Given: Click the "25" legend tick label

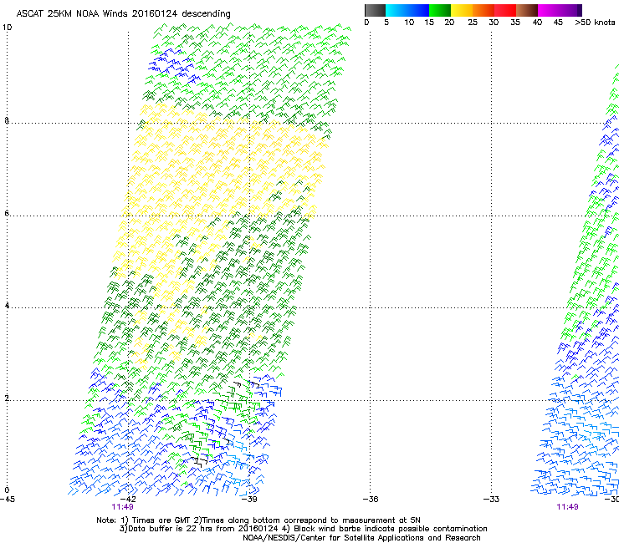Looking at the screenshot, I should point(473,23).
